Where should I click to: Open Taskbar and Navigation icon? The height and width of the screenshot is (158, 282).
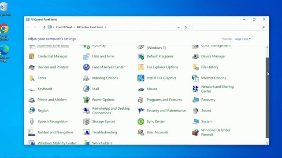click(x=32, y=133)
